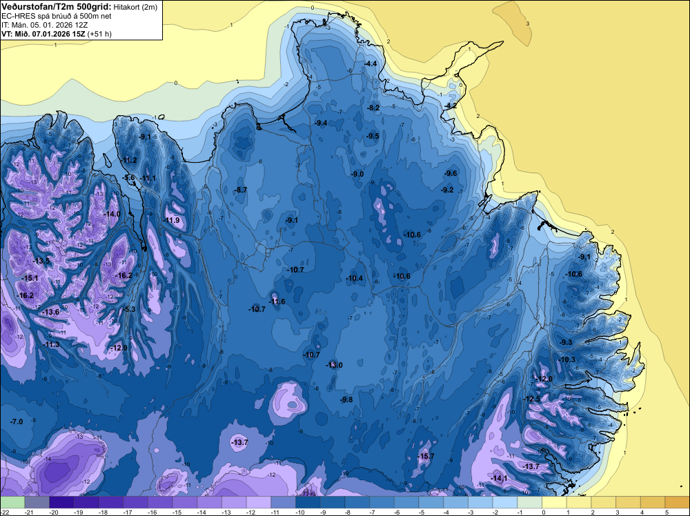Click the grey-blue legend swatch above -21
This screenshot has height=516, width=690.
(37, 502)
